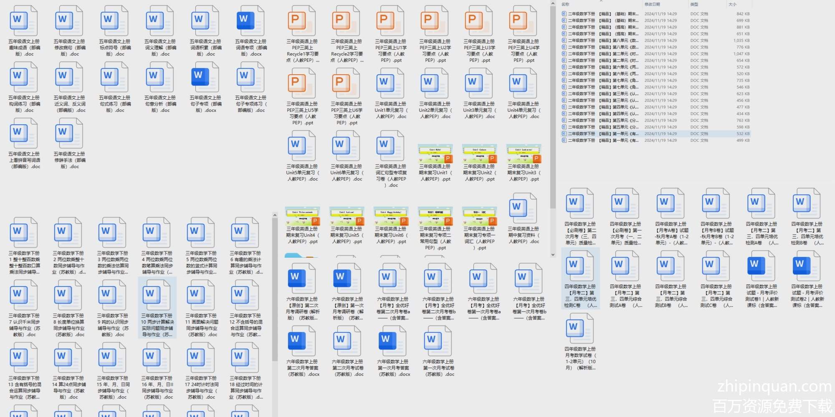Sort the file list by 名称 column

[x=565, y=4]
